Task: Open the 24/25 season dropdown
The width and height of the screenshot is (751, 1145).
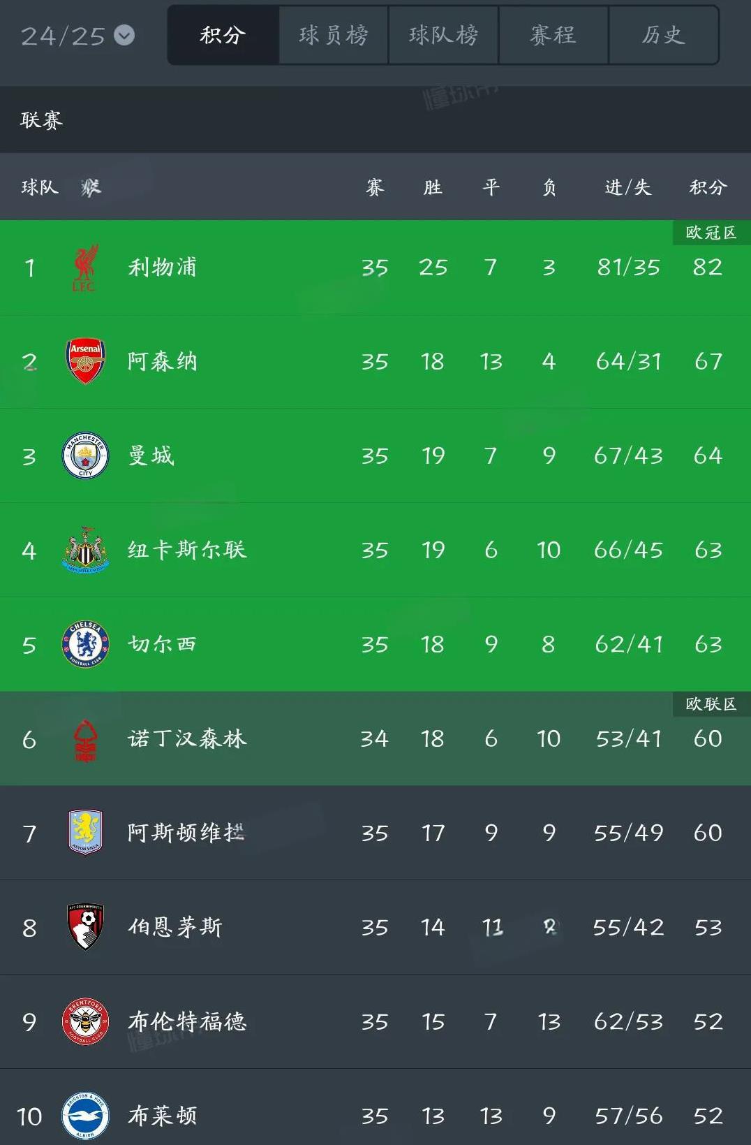Action: tap(77, 36)
